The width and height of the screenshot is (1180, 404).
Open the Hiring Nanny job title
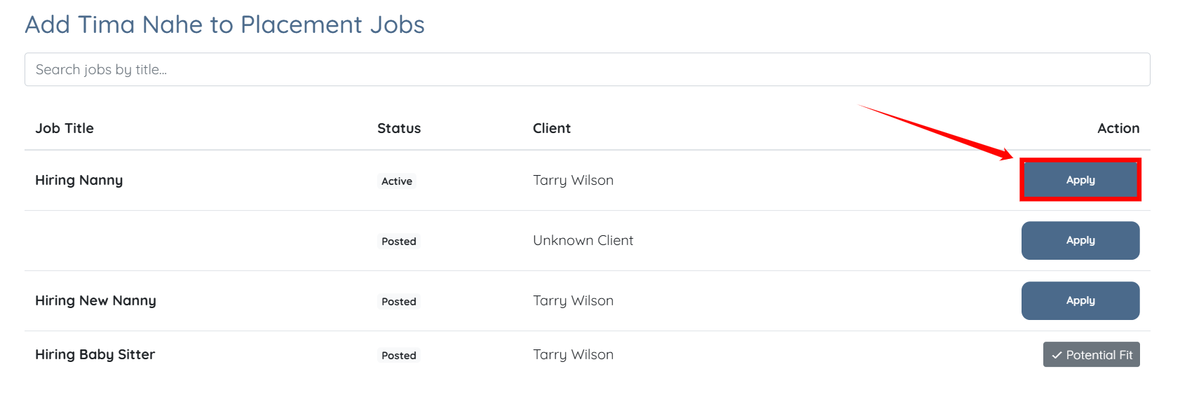pyautogui.click(x=79, y=180)
